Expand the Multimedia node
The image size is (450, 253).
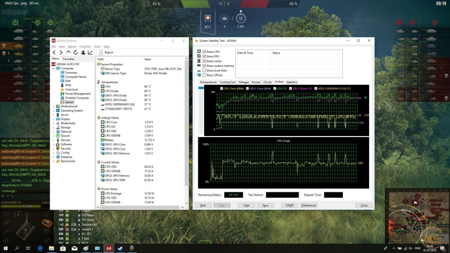[53, 123]
